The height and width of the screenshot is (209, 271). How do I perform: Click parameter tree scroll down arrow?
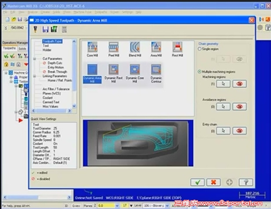point(74,106)
